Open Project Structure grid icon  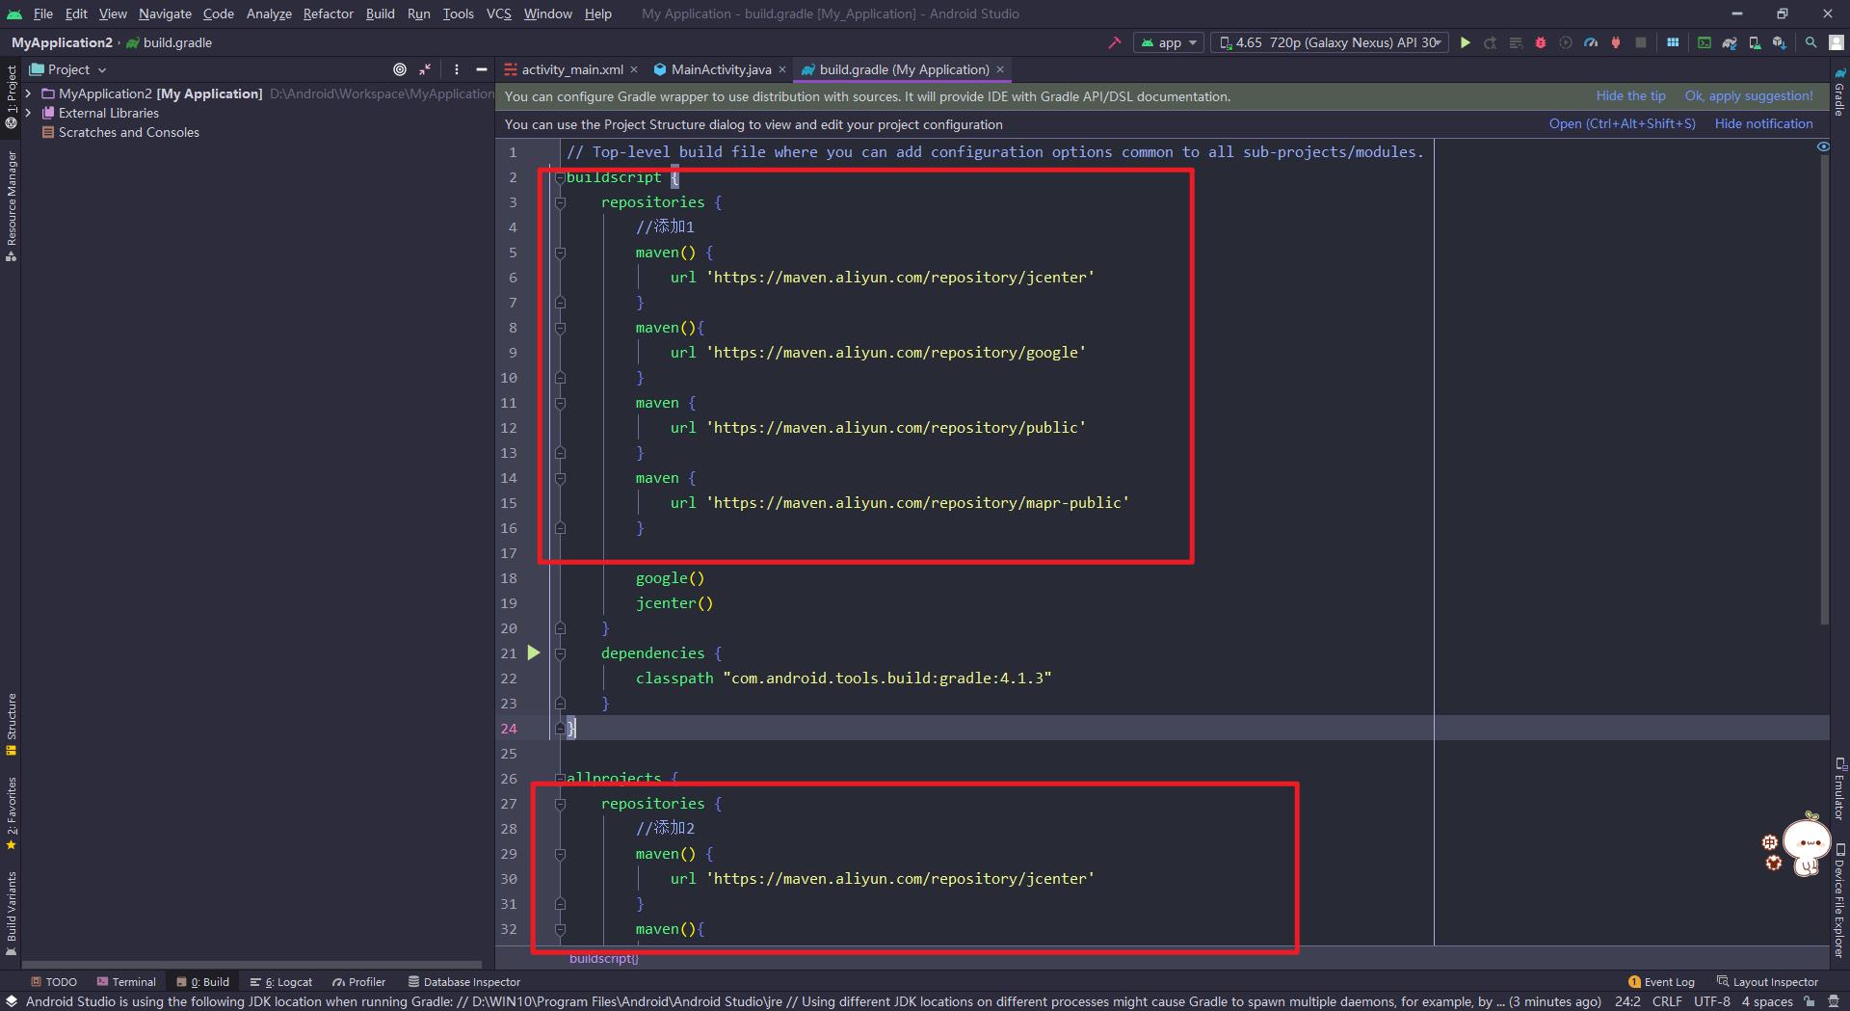(1673, 42)
